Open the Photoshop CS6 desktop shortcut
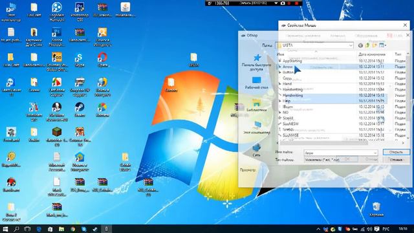 (x=80, y=12)
